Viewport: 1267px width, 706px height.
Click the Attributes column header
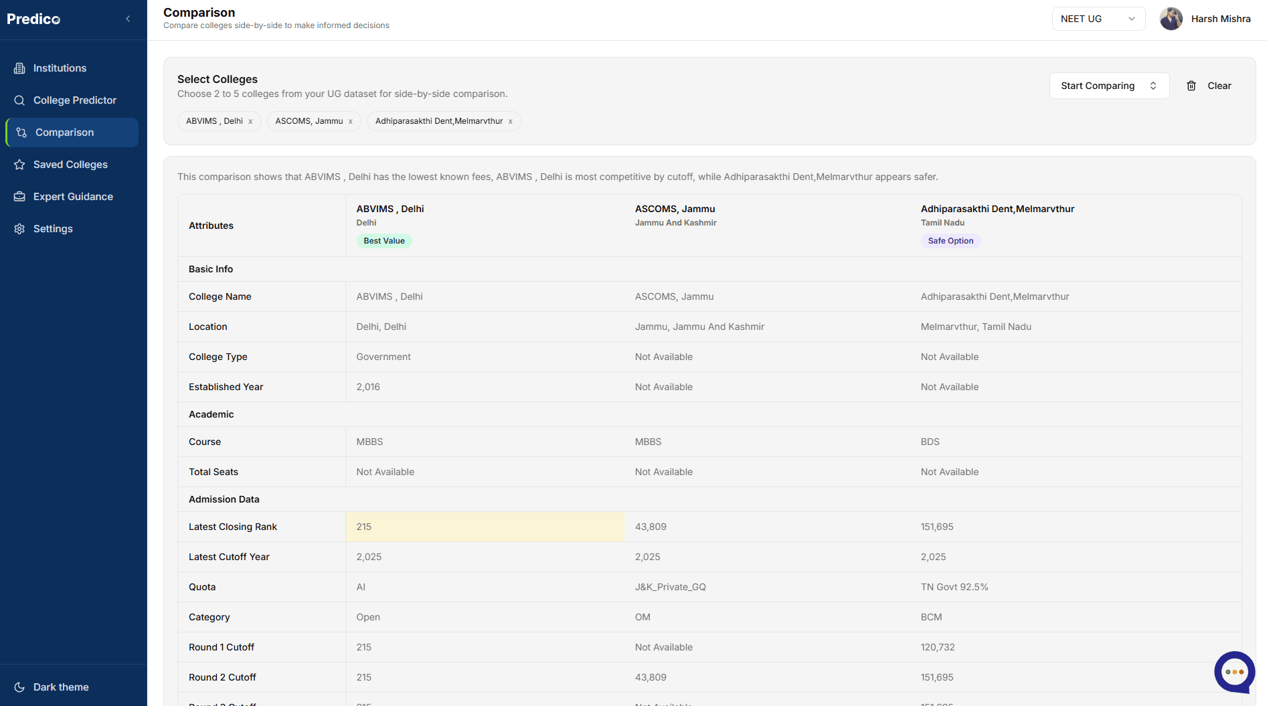[212, 226]
